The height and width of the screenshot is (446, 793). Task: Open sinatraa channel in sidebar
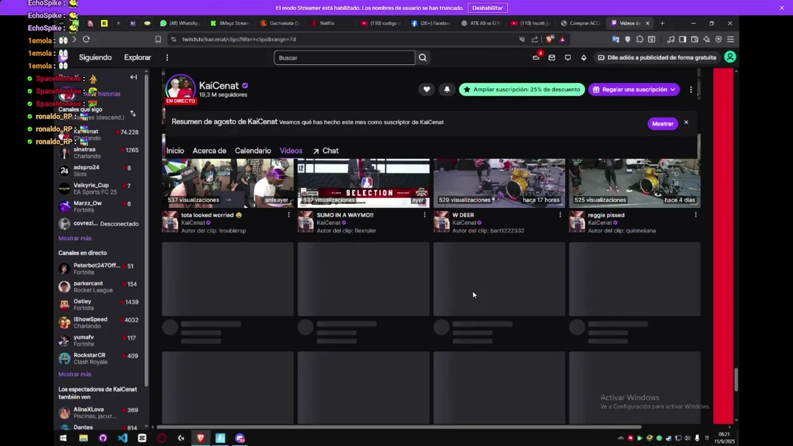99,153
